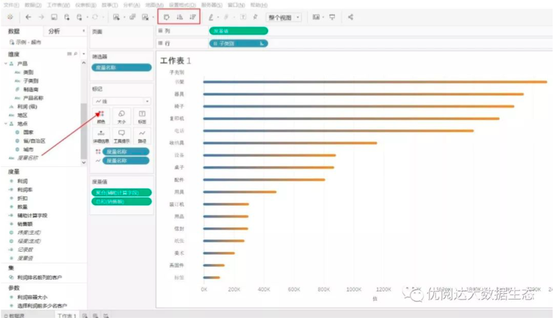Click the swap rows and columns icon
This screenshot has width=554, height=318.
point(167,17)
